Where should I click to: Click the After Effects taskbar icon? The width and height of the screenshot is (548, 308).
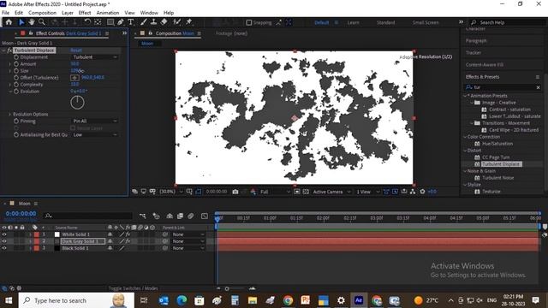359,300
